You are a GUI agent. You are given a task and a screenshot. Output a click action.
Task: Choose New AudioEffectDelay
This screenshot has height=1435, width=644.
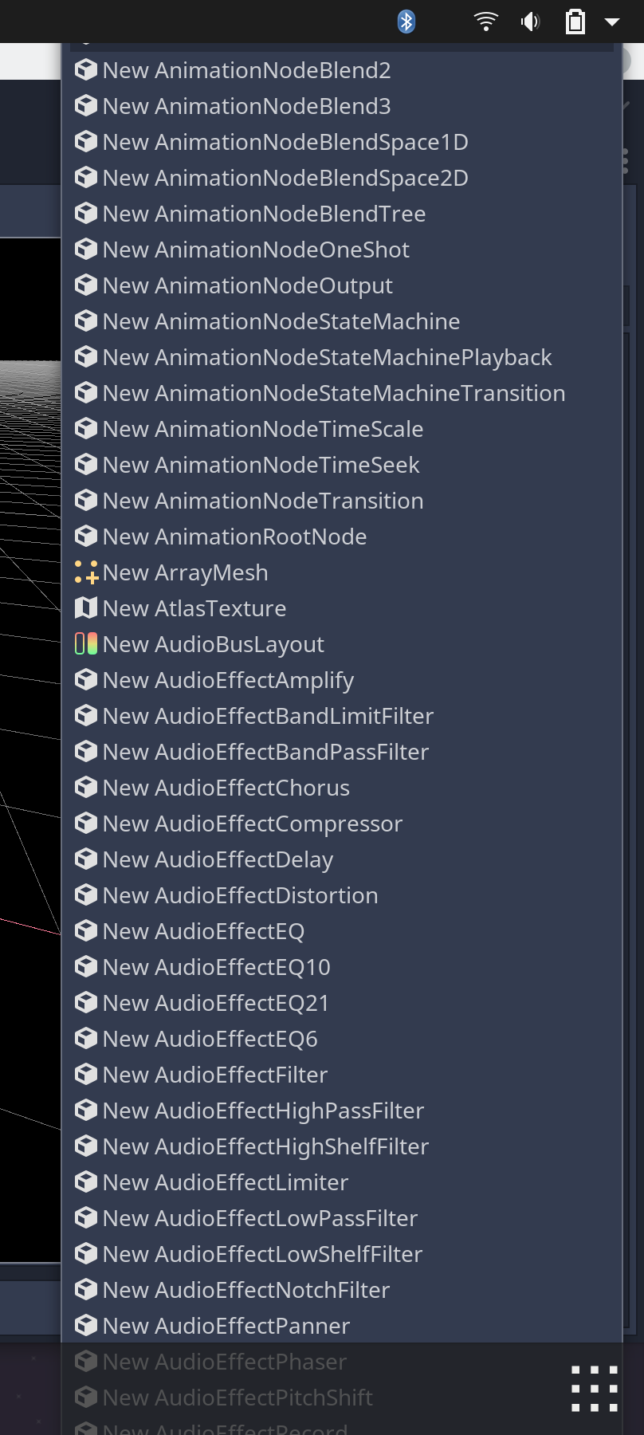218,859
